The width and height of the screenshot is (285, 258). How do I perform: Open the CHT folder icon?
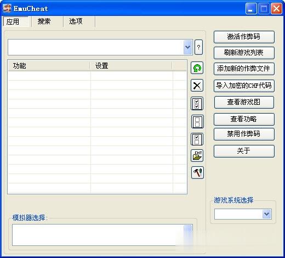197,156
